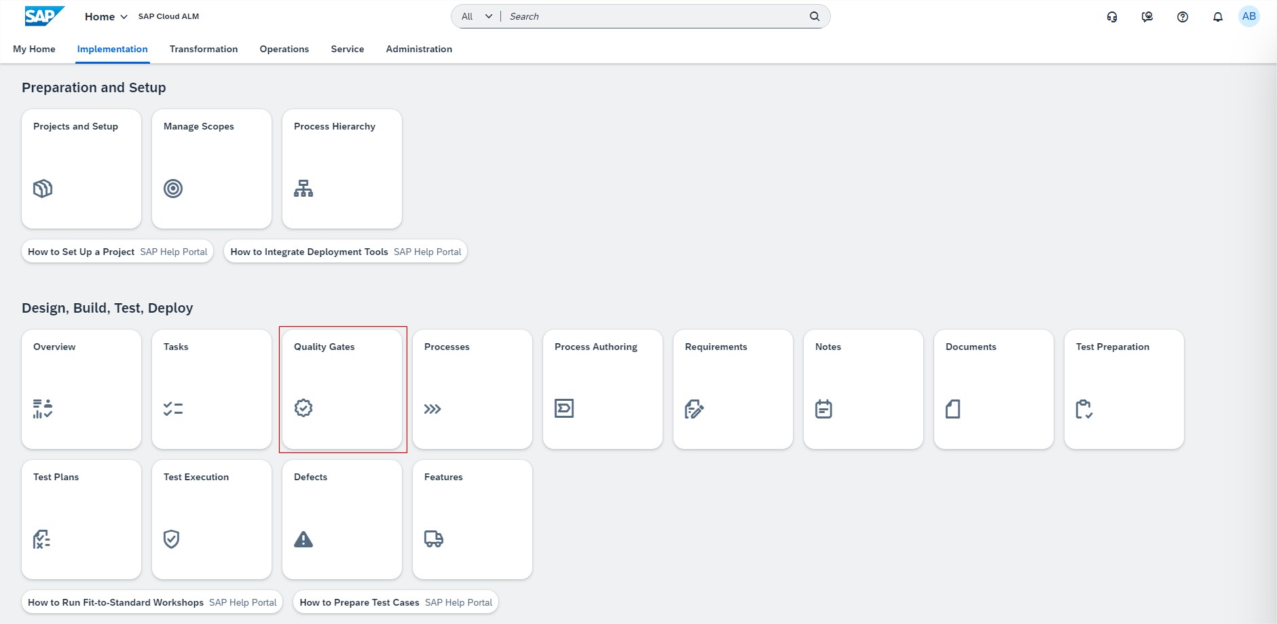Click into the Search input field
1277x624 pixels.
click(652, 16)
